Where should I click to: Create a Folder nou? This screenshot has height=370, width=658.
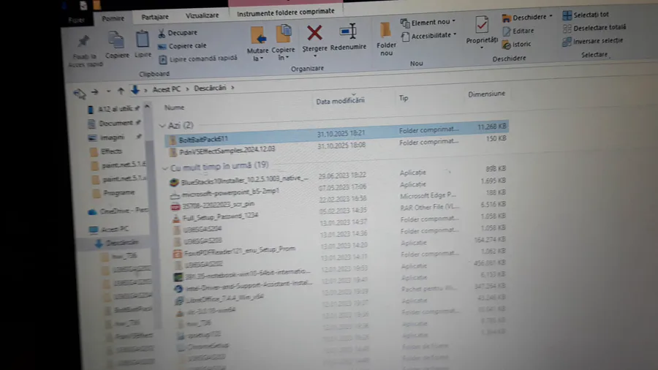click(x=385, y=39)
